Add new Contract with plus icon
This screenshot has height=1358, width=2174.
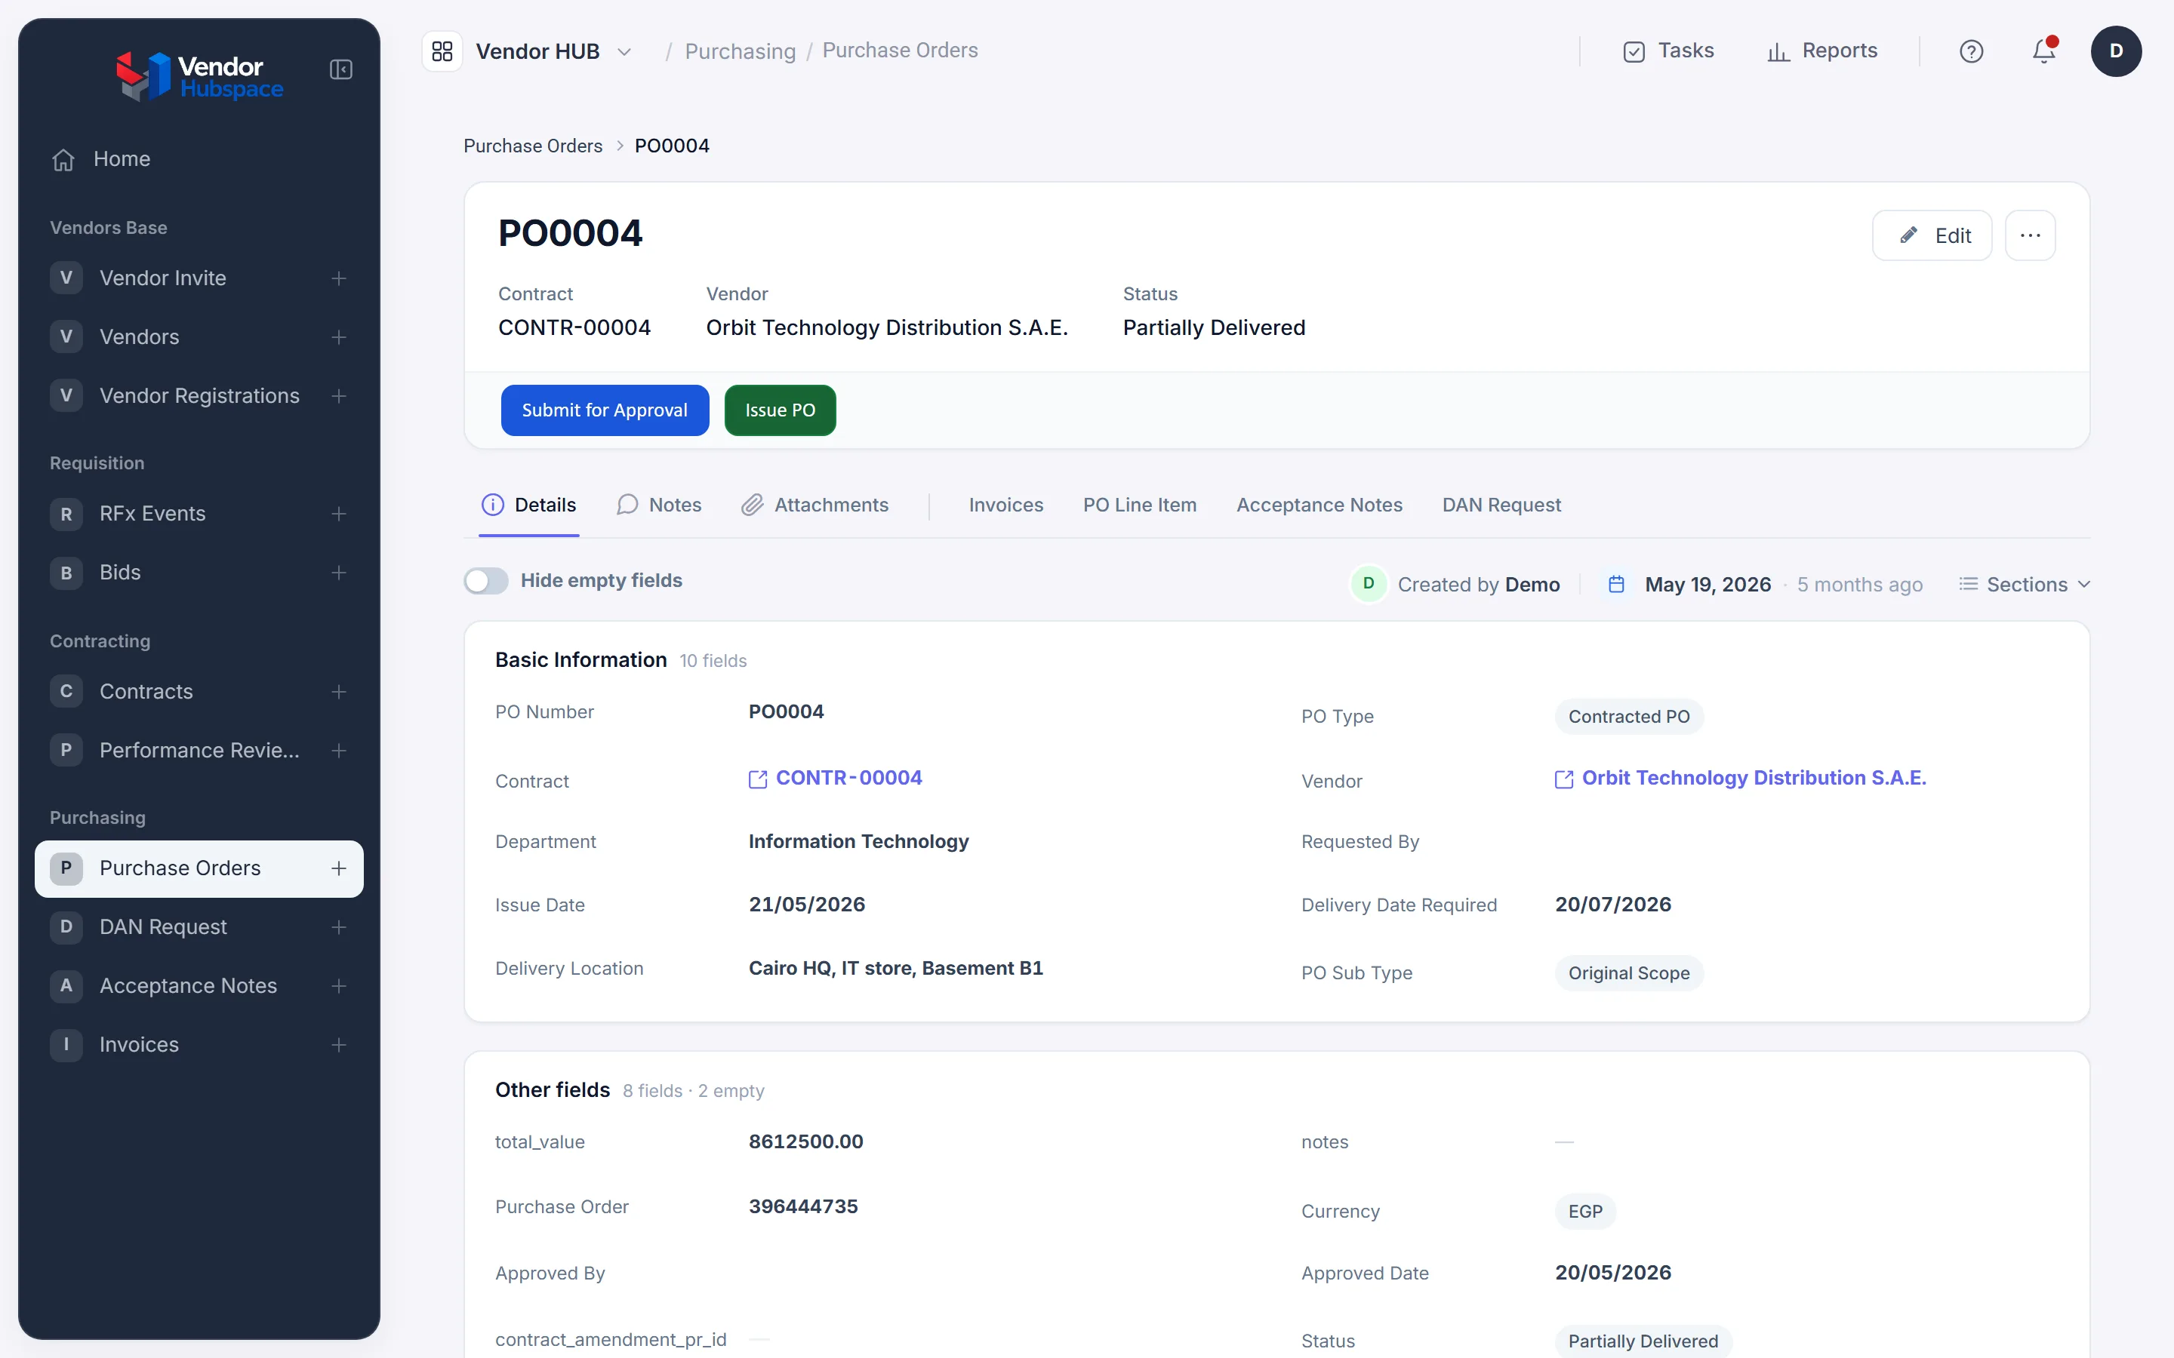339,692
